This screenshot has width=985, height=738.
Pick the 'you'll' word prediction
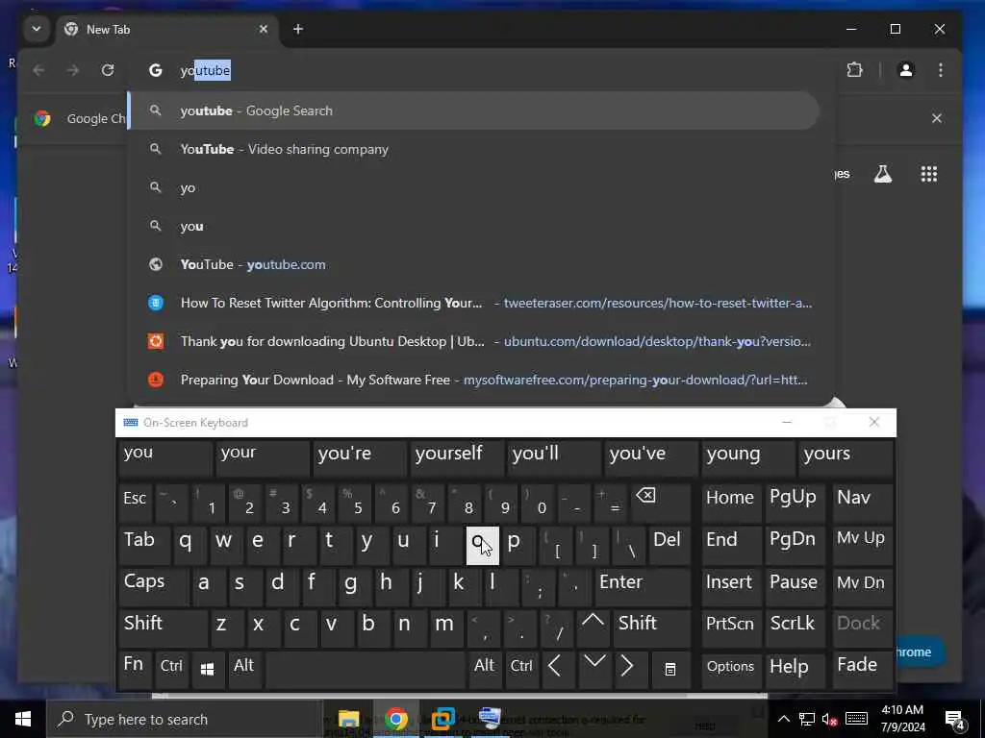point(553,457)
